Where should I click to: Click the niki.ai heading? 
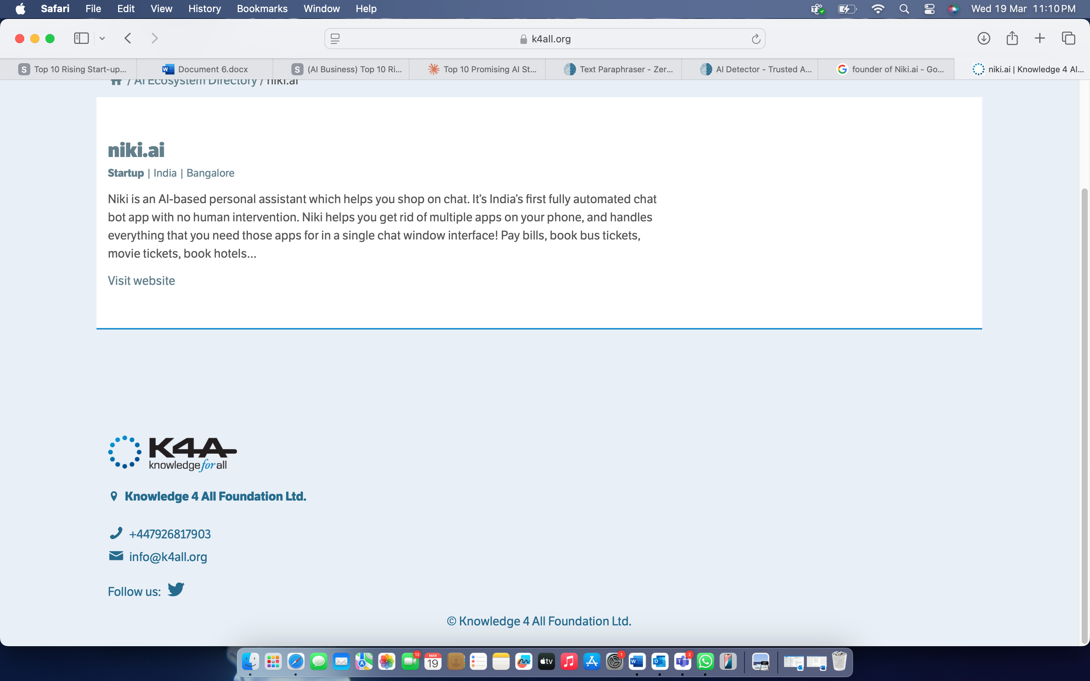coord(136,149)
